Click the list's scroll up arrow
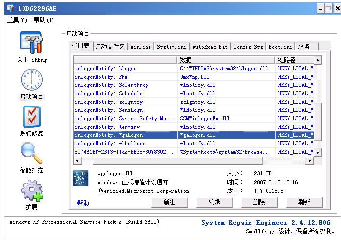This screenshot has width=341, height=240. point(318,60)
